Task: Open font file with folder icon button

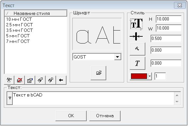Action: [x=98, y=73]
